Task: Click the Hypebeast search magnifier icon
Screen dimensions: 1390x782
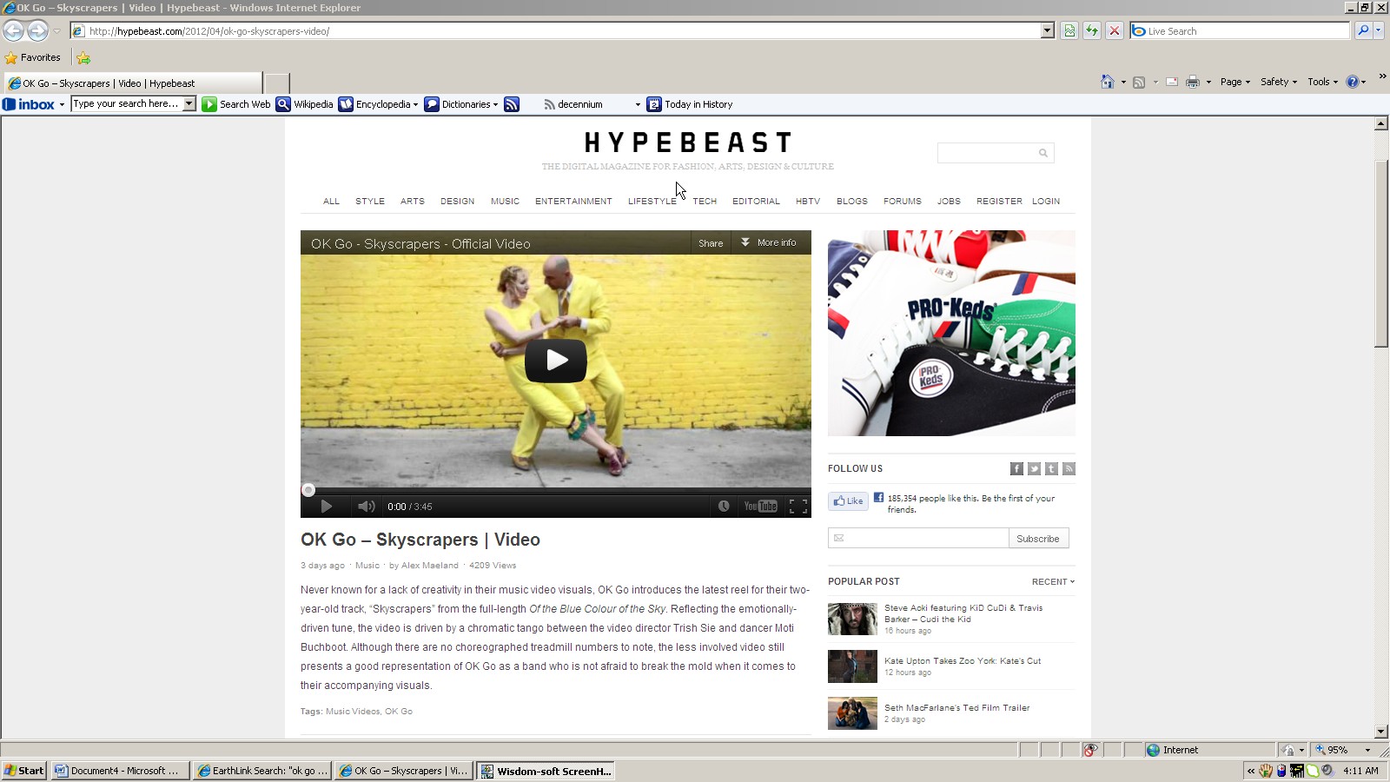Action: coord(1043,154)
